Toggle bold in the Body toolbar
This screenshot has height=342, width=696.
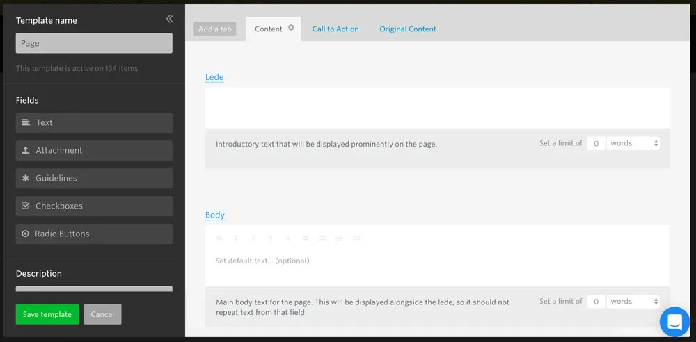(x=236, y=238)
